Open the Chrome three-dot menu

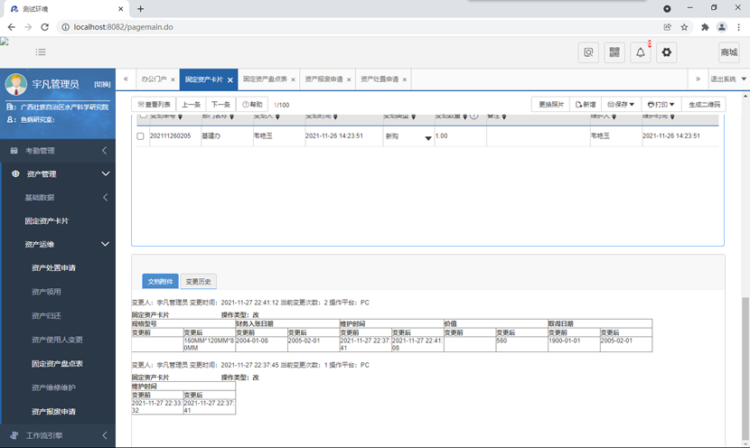[x=738, y=27]
